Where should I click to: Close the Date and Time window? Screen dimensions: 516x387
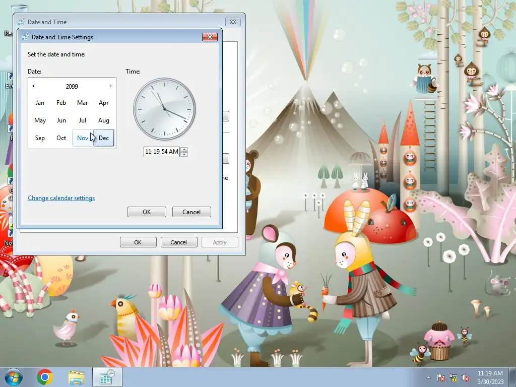[x=233, y=22]
